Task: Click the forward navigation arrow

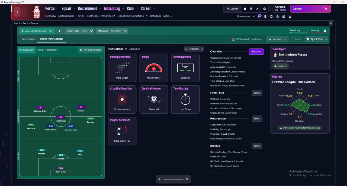Action: [x=24, y=12]
